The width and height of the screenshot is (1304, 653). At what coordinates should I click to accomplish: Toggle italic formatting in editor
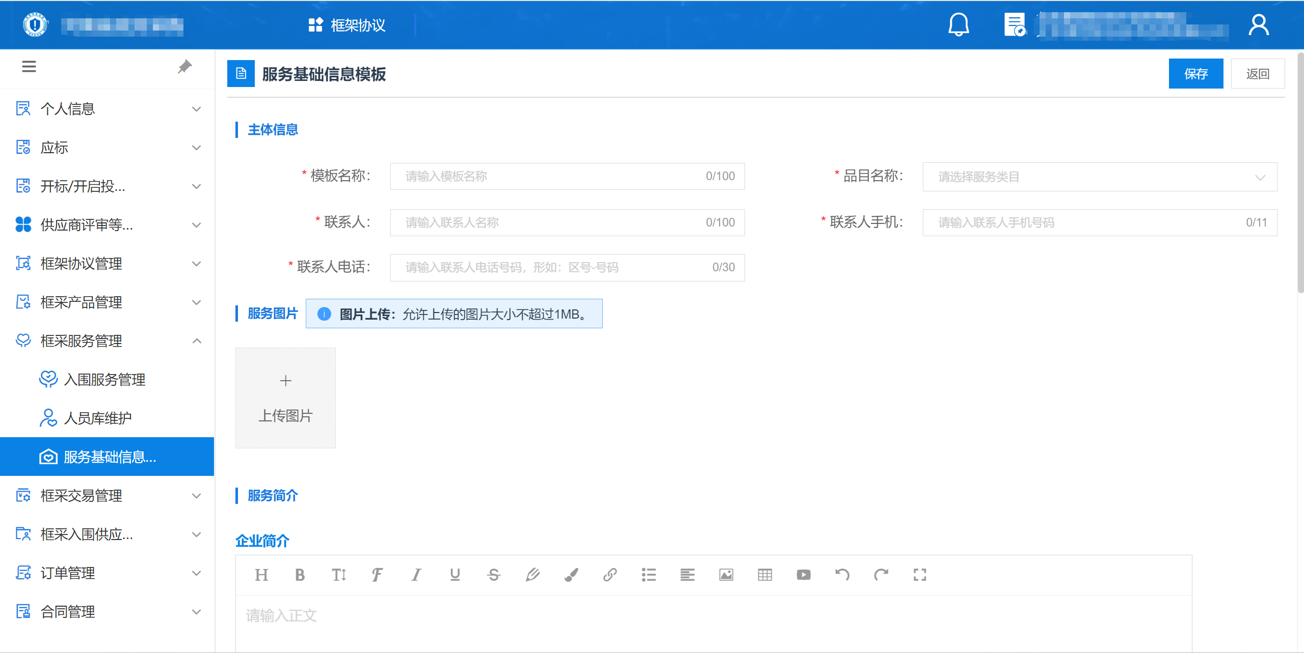pos(416,575)
